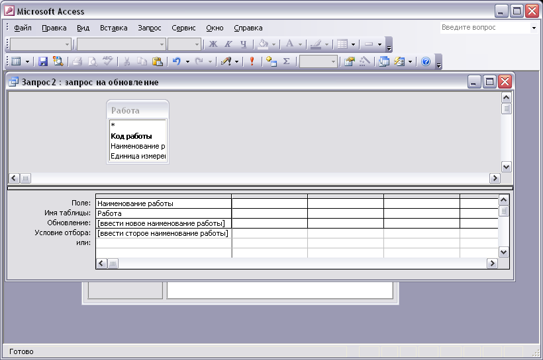Open the Сервис menu

[183, 28]
